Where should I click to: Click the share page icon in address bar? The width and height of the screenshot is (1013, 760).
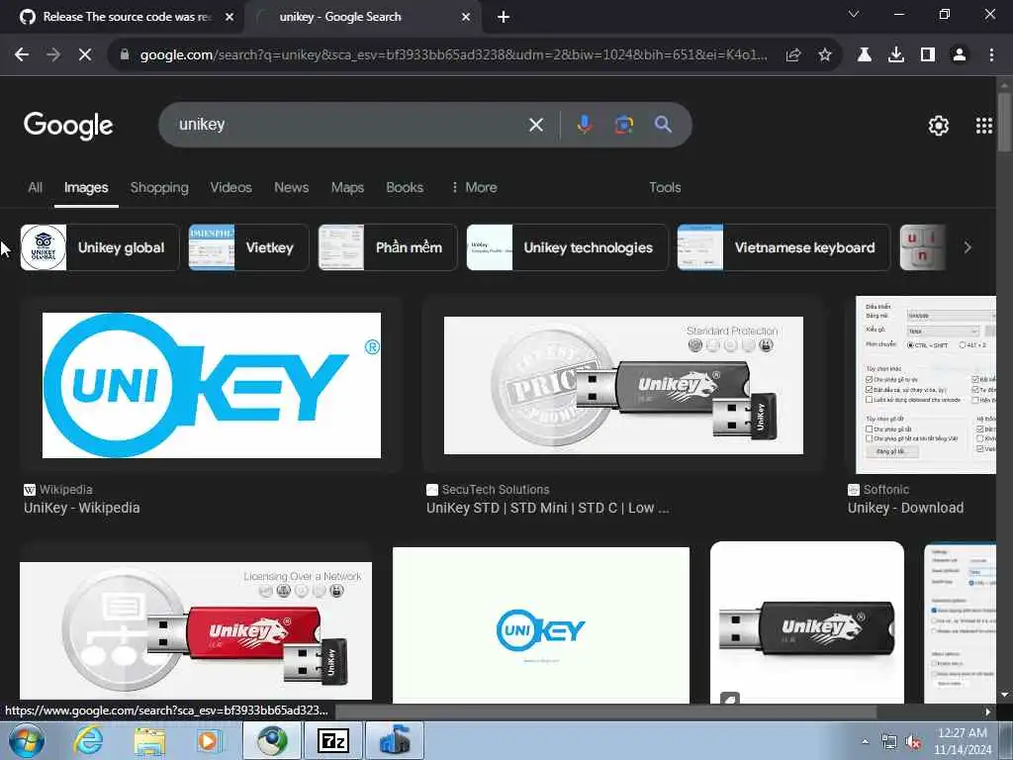pos(793,55)
